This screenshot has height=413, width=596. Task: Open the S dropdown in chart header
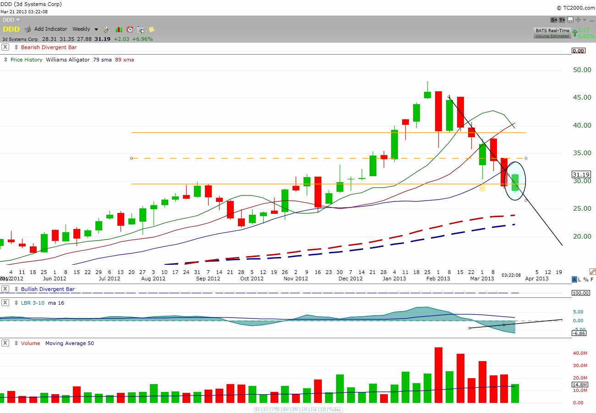553,20
